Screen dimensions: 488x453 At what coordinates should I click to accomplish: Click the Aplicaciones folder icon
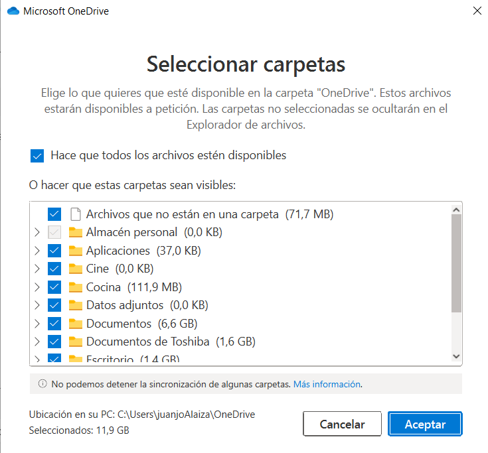(75, 251)
